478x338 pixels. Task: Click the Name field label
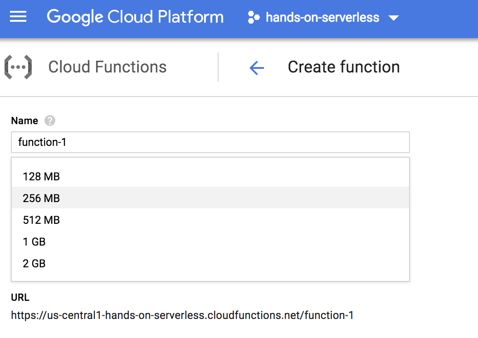[24, 121]
